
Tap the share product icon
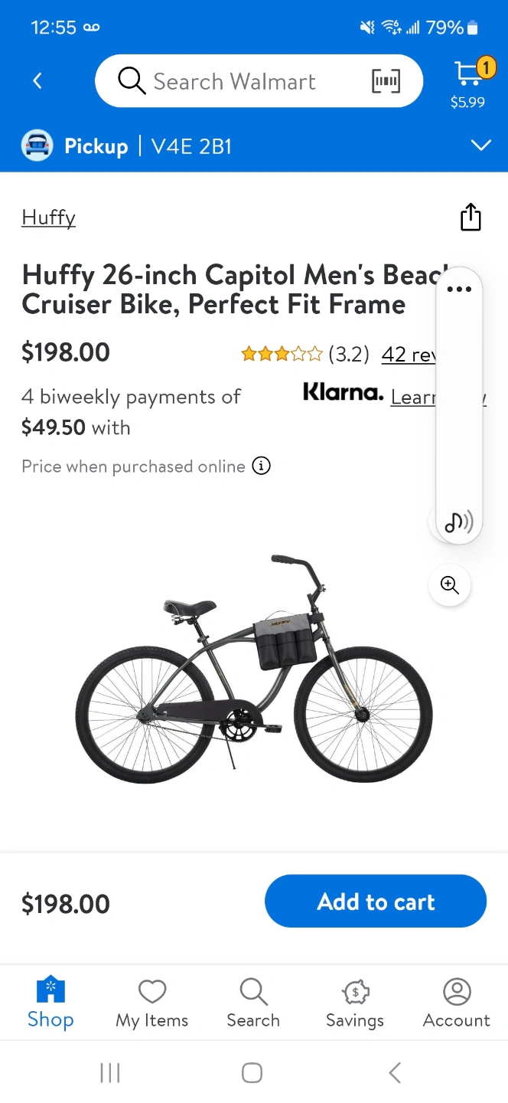tap(471, 217)
